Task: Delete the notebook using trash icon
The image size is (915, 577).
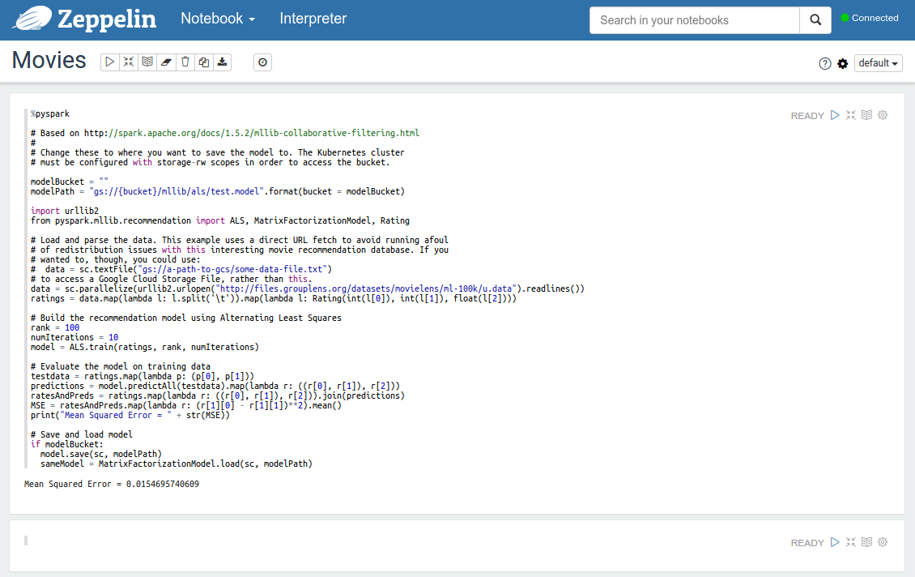Action: 185,62
